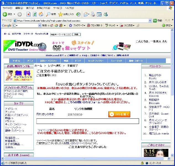175x166 pixels.
Task: Select the アイドル category tab
Action: click(16, 61)
